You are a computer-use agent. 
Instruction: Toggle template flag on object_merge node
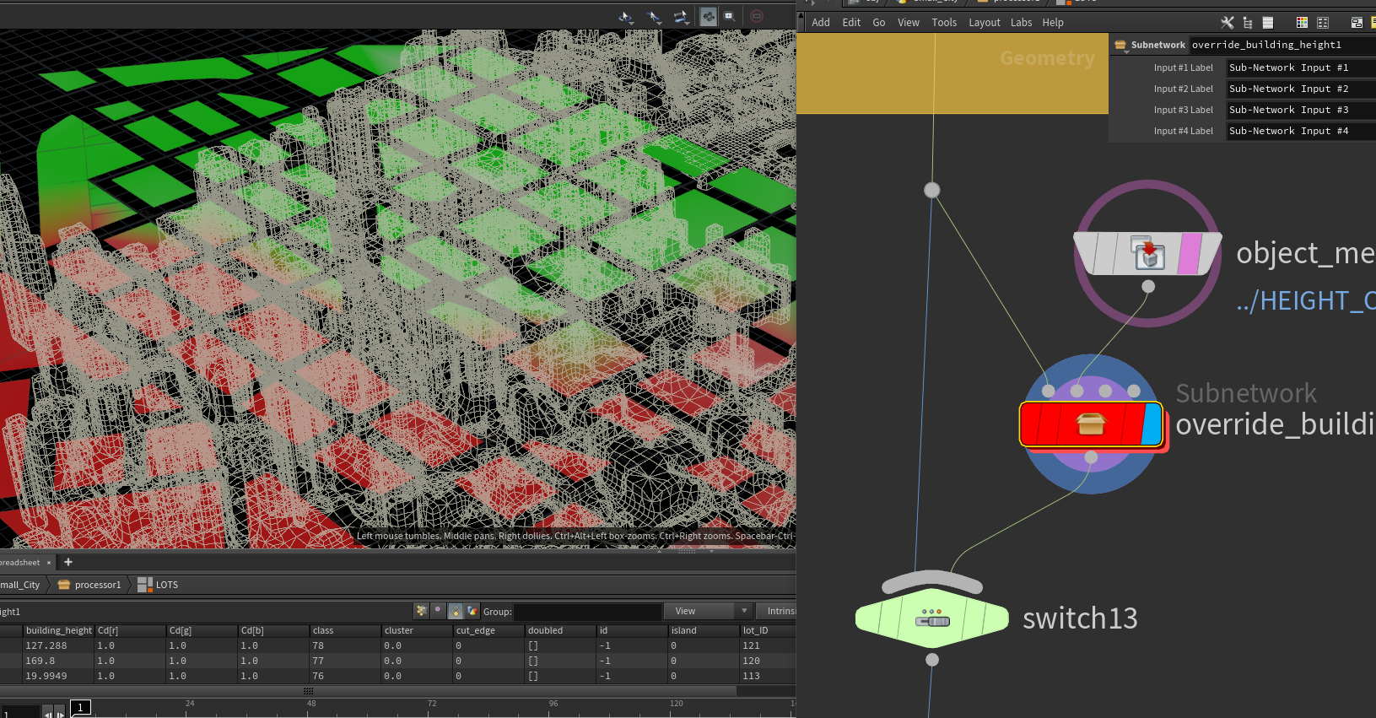pos(1189,253)
